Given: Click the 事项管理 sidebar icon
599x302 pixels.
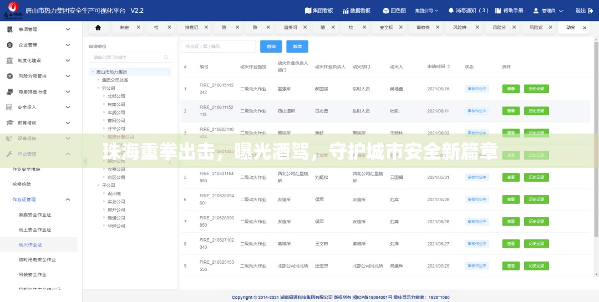Looking at the screenshot, I should pyautogui.click(x=9, y=29).
